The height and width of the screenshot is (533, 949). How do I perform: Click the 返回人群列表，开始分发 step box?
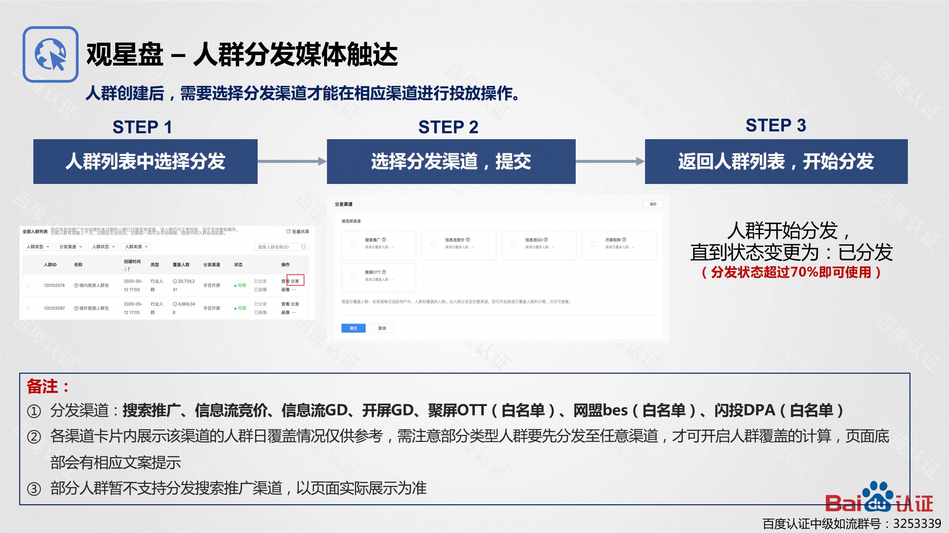(776, 161)
